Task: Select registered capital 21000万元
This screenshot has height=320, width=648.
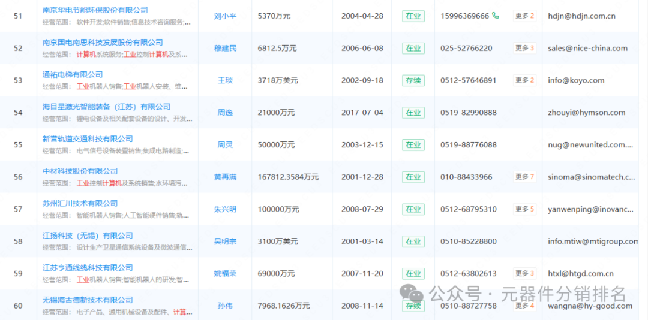Action: 276,113
